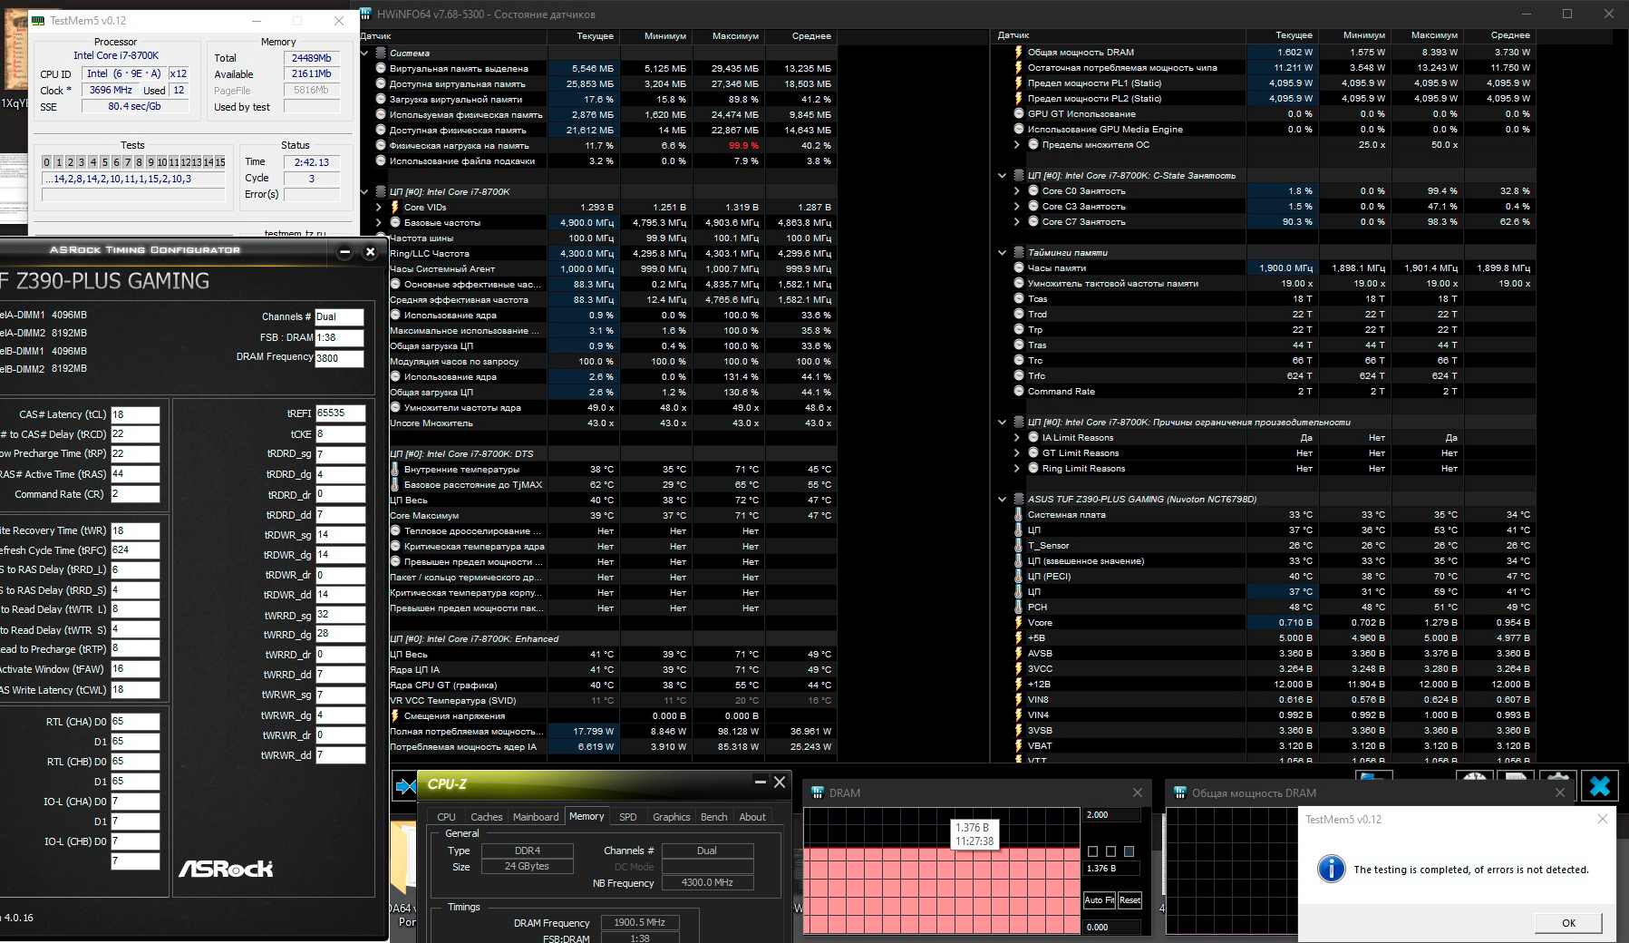The image size is (1629, 943).
Task: Expand the Ring Limit Reasons row
Action: tap(1016, 468)
